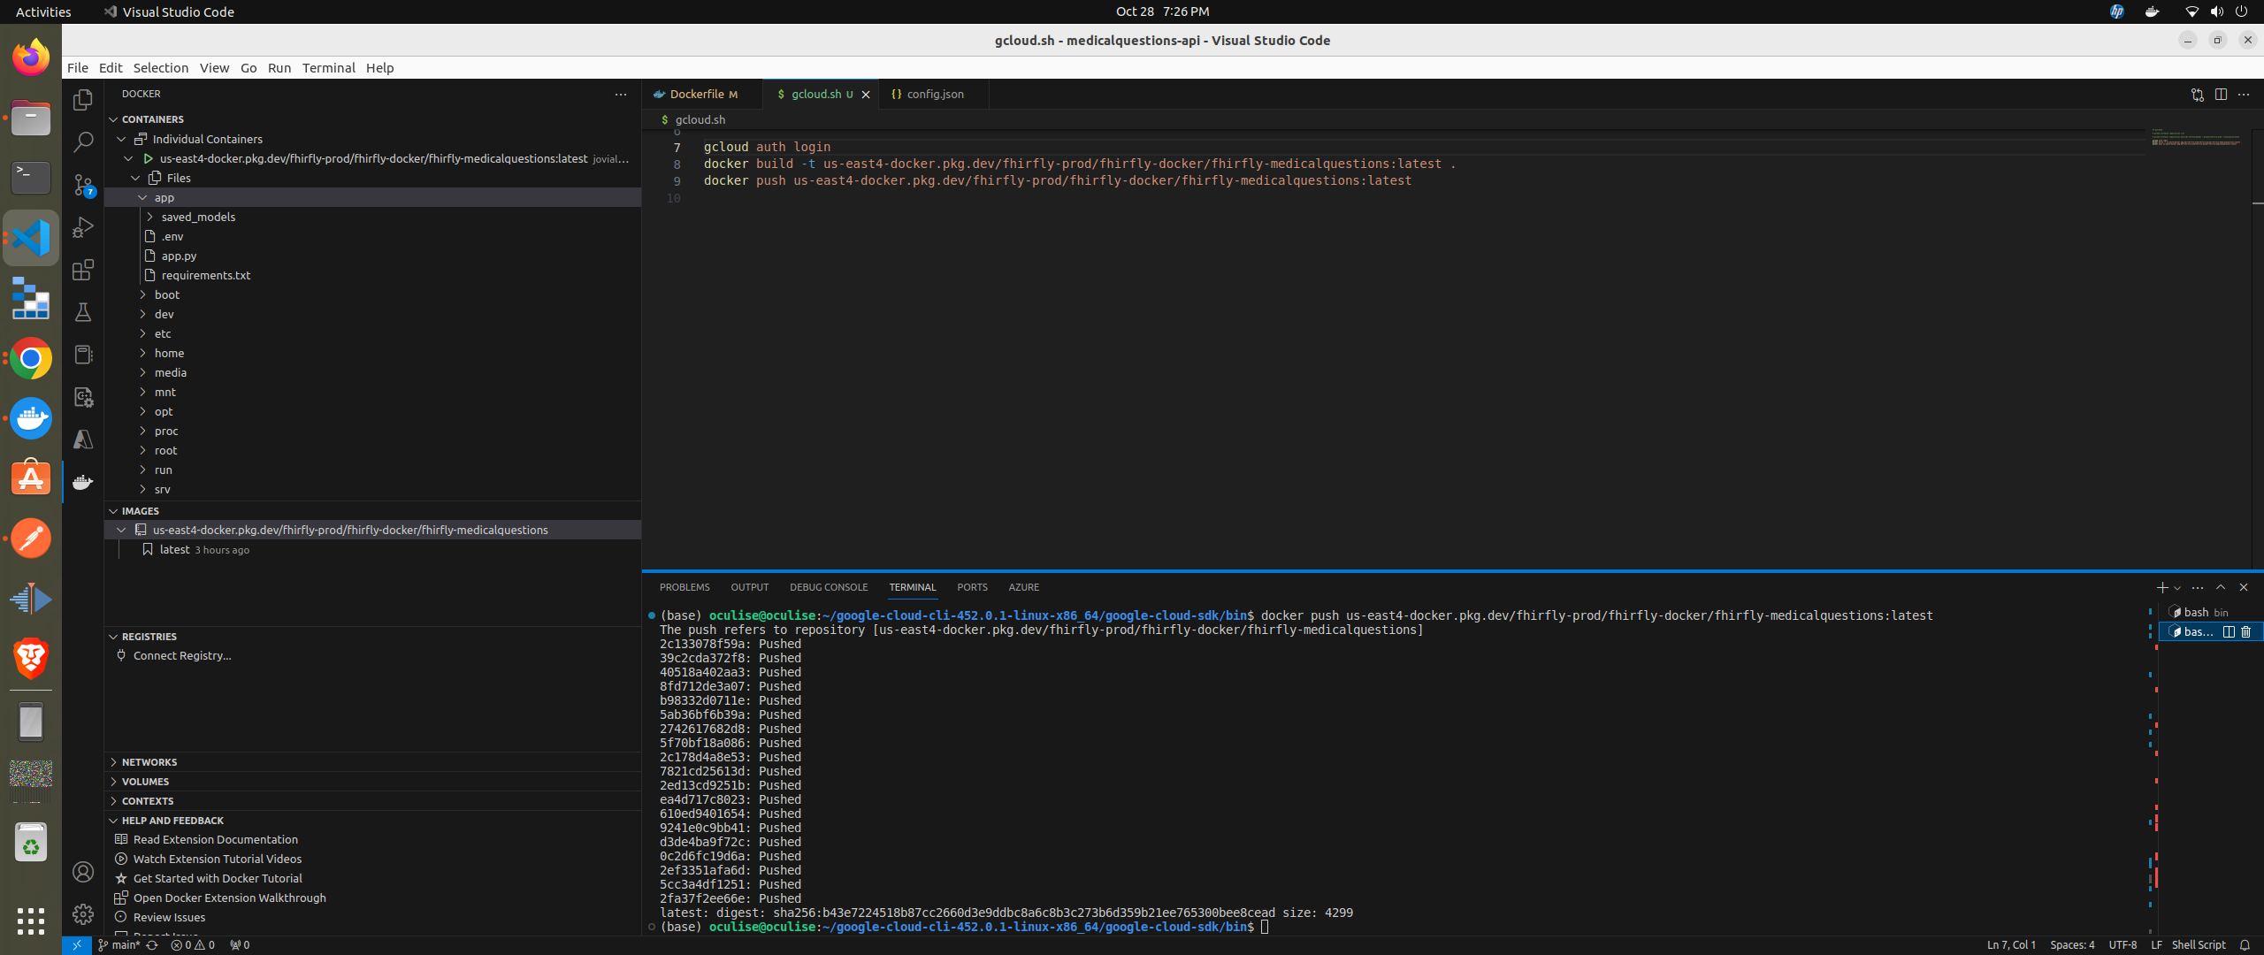Toggle notifications bell in status bar
The height and width of the screenshot is (955, 2264).
(2245, 944)
